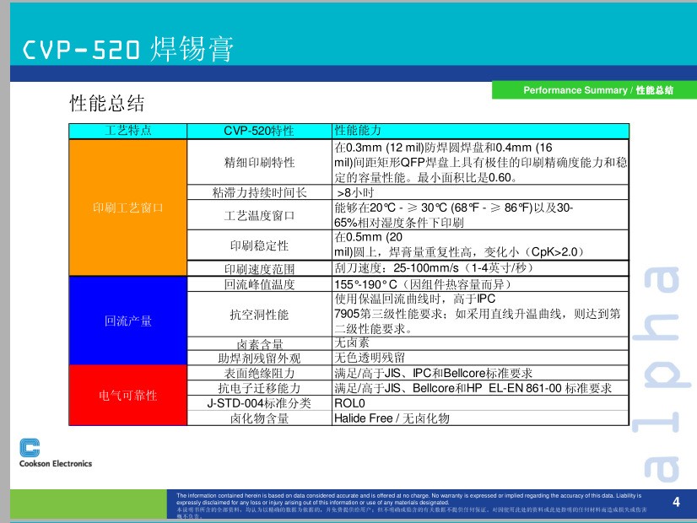Click the slide title "CVP-520 焊锡膏"
697x523 pixels.
tap(128, 48)
